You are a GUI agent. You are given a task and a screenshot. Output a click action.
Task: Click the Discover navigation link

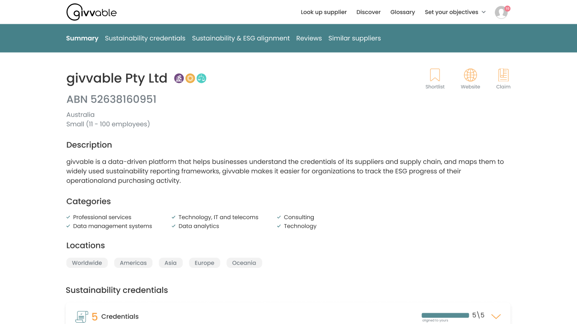[x=368, y=12]
